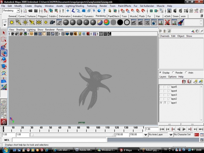Select the Anim radio button
The image size is (204, 153).
coord(186,72)
